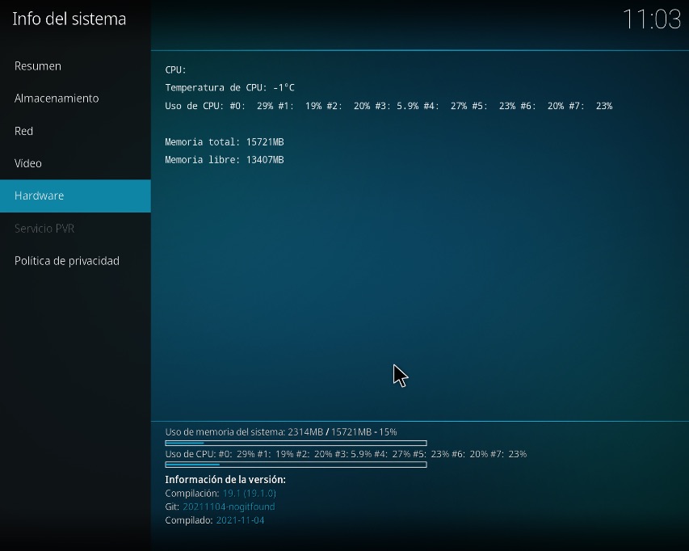The height and width of the screenshot is (551, 689).
Task: Click the 'Información de la versión:' heading
Action: click(225, 479)
